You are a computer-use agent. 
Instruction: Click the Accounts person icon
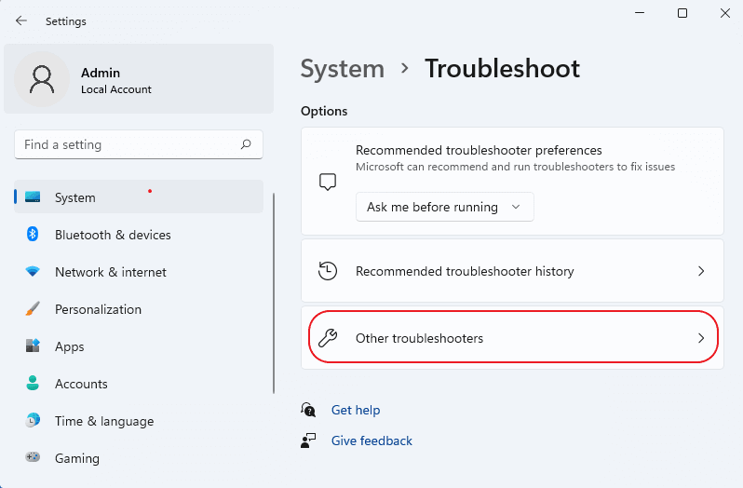[33, 383]
